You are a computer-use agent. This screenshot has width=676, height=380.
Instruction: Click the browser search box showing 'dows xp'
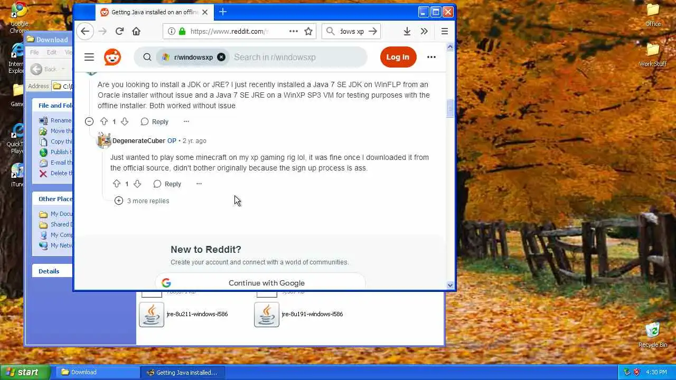pyautogui.click(x=352, y=31)
